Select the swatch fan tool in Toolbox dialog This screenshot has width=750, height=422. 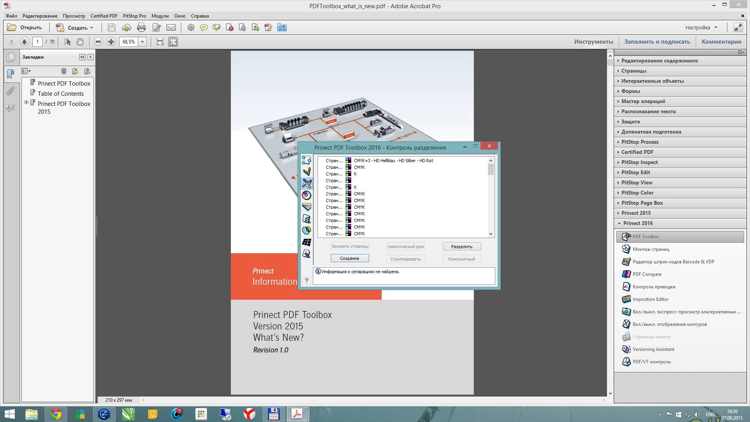pyautogui.click(x=307, y=207)
